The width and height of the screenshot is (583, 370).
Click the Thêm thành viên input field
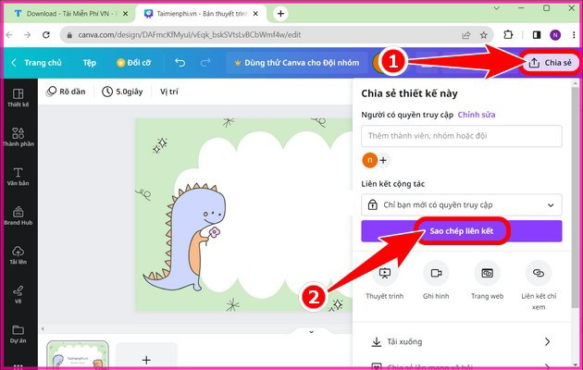[462, 136]
